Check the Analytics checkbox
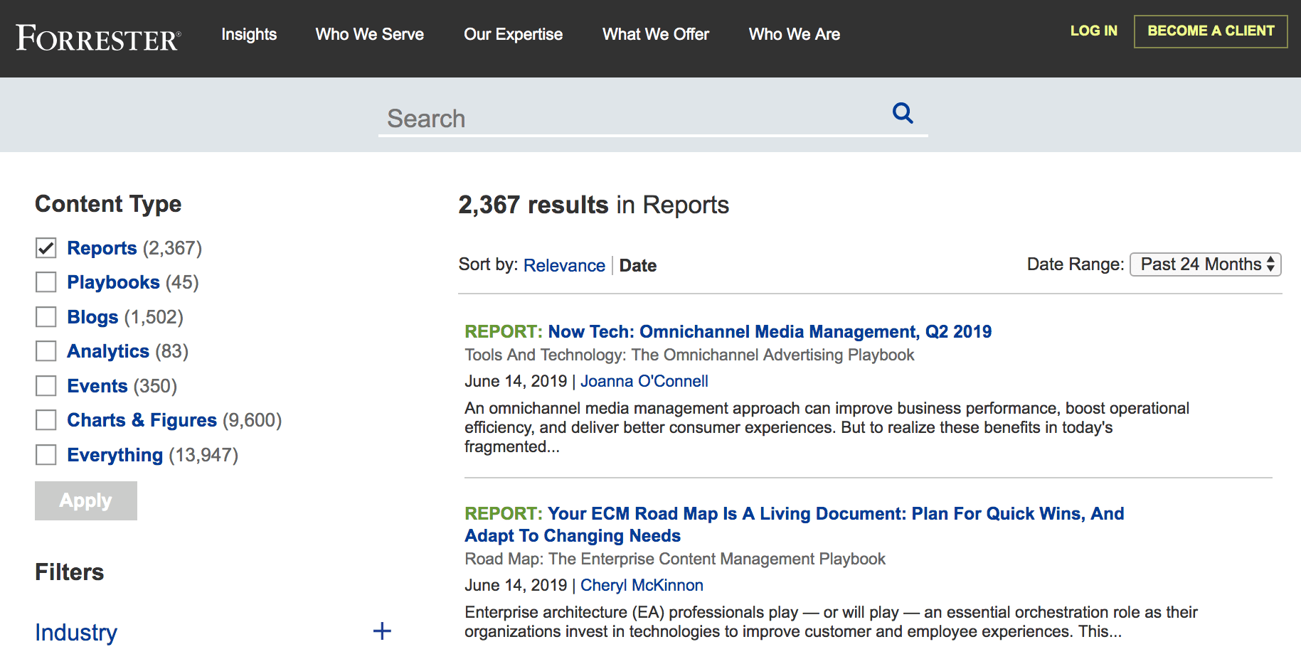This screenshot has height=659, width=1301. tap(46, 351)
